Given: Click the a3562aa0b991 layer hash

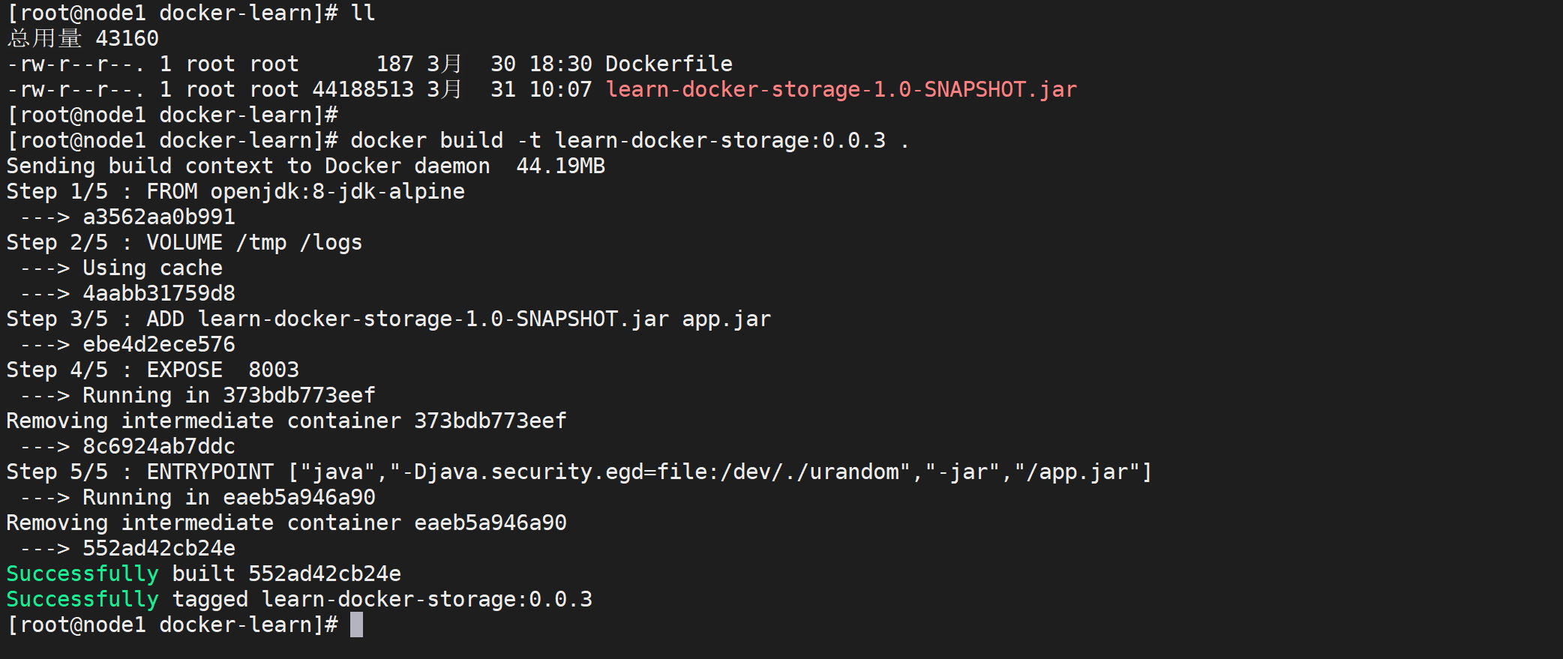Looking at the screenshot, I should tap(159, 217).
